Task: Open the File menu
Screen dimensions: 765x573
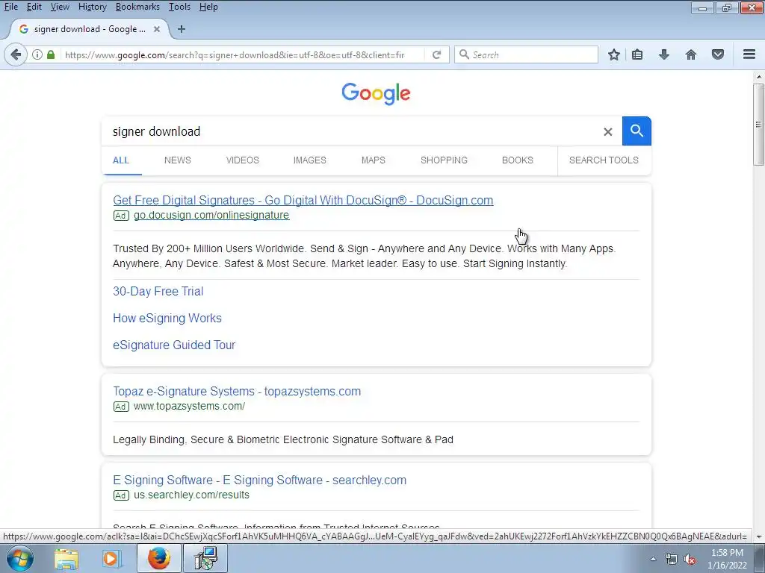Action: (x=10, y=7)
